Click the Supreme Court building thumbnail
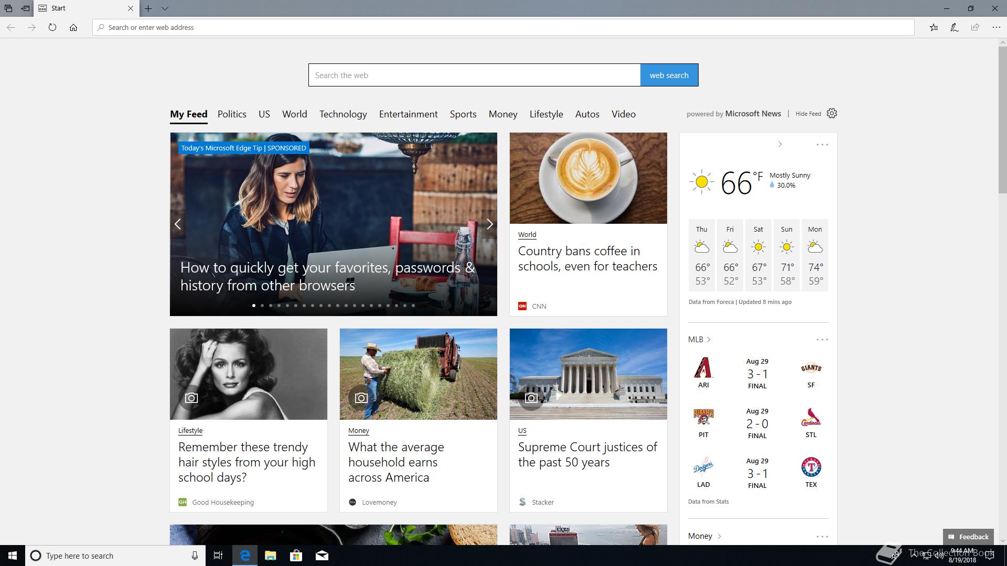 pyautogui.click(x=588, y=374)
